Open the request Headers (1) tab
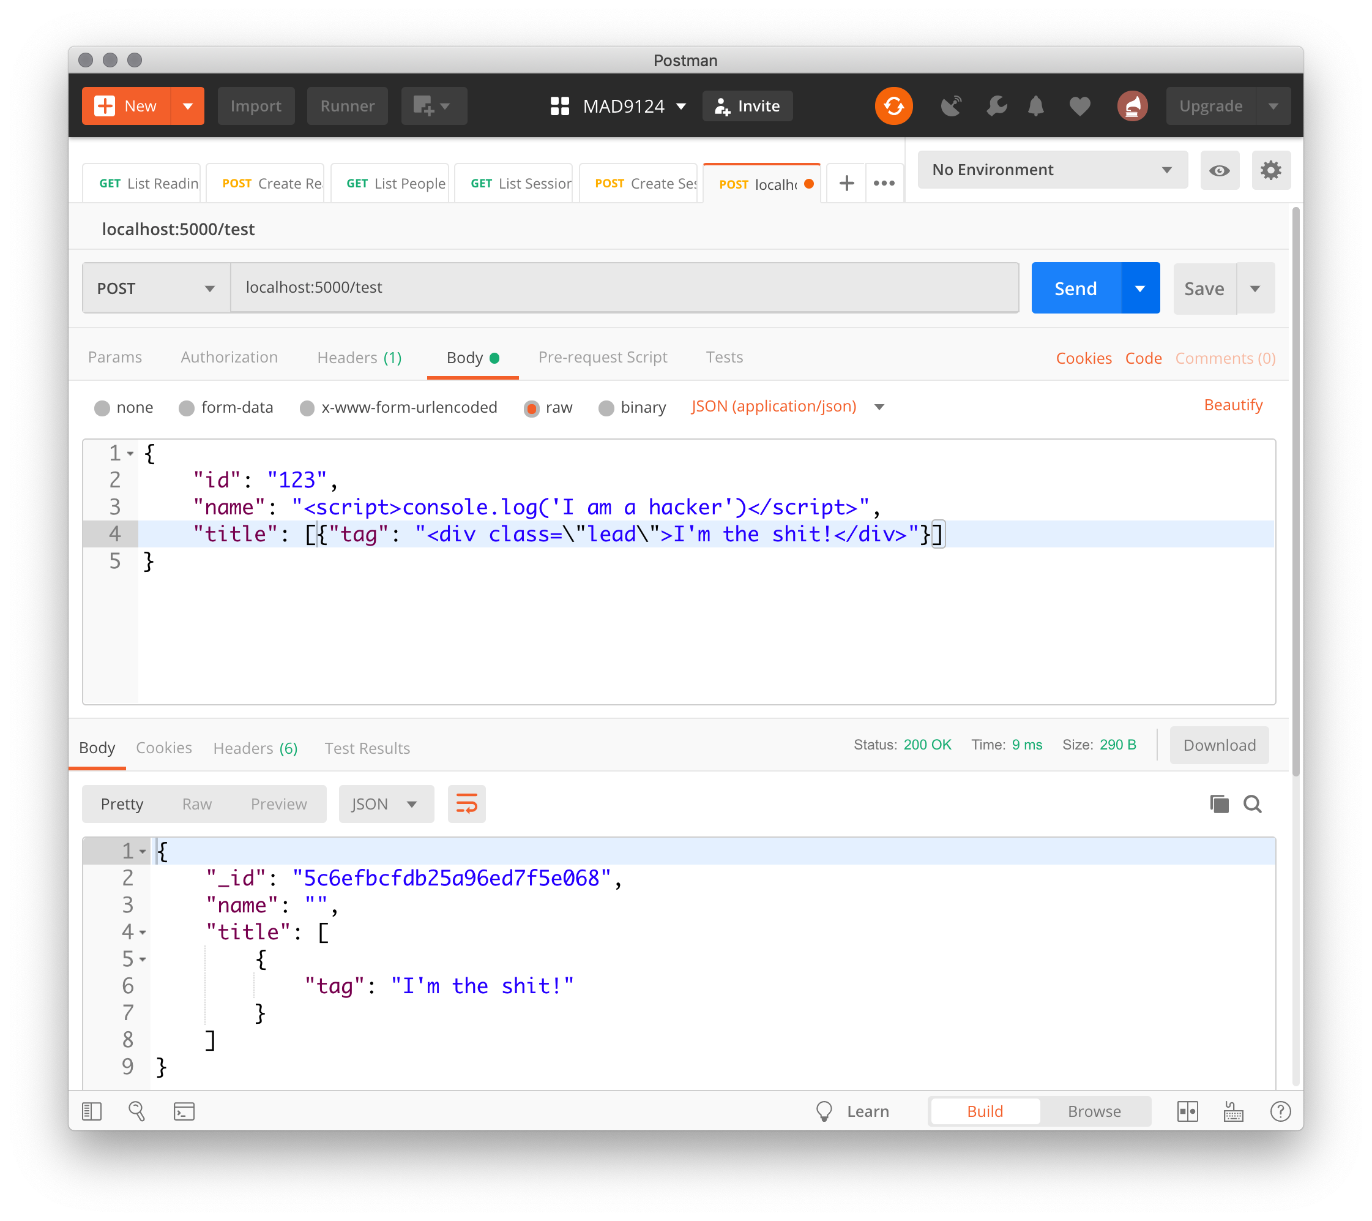 (x=359, y=358)
